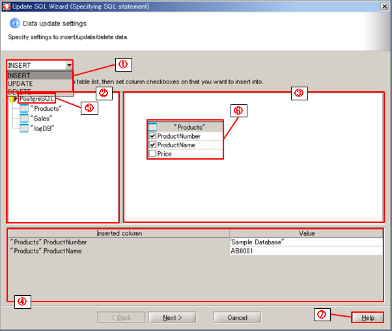Choose INSERT from the dropdown list
The width and height of the screenshot is (392, 331).
(x=20, y=76)
